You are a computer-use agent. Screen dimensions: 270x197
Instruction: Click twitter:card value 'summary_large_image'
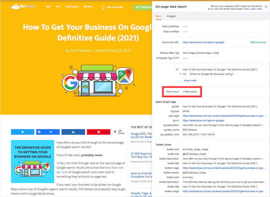point(195,150)
